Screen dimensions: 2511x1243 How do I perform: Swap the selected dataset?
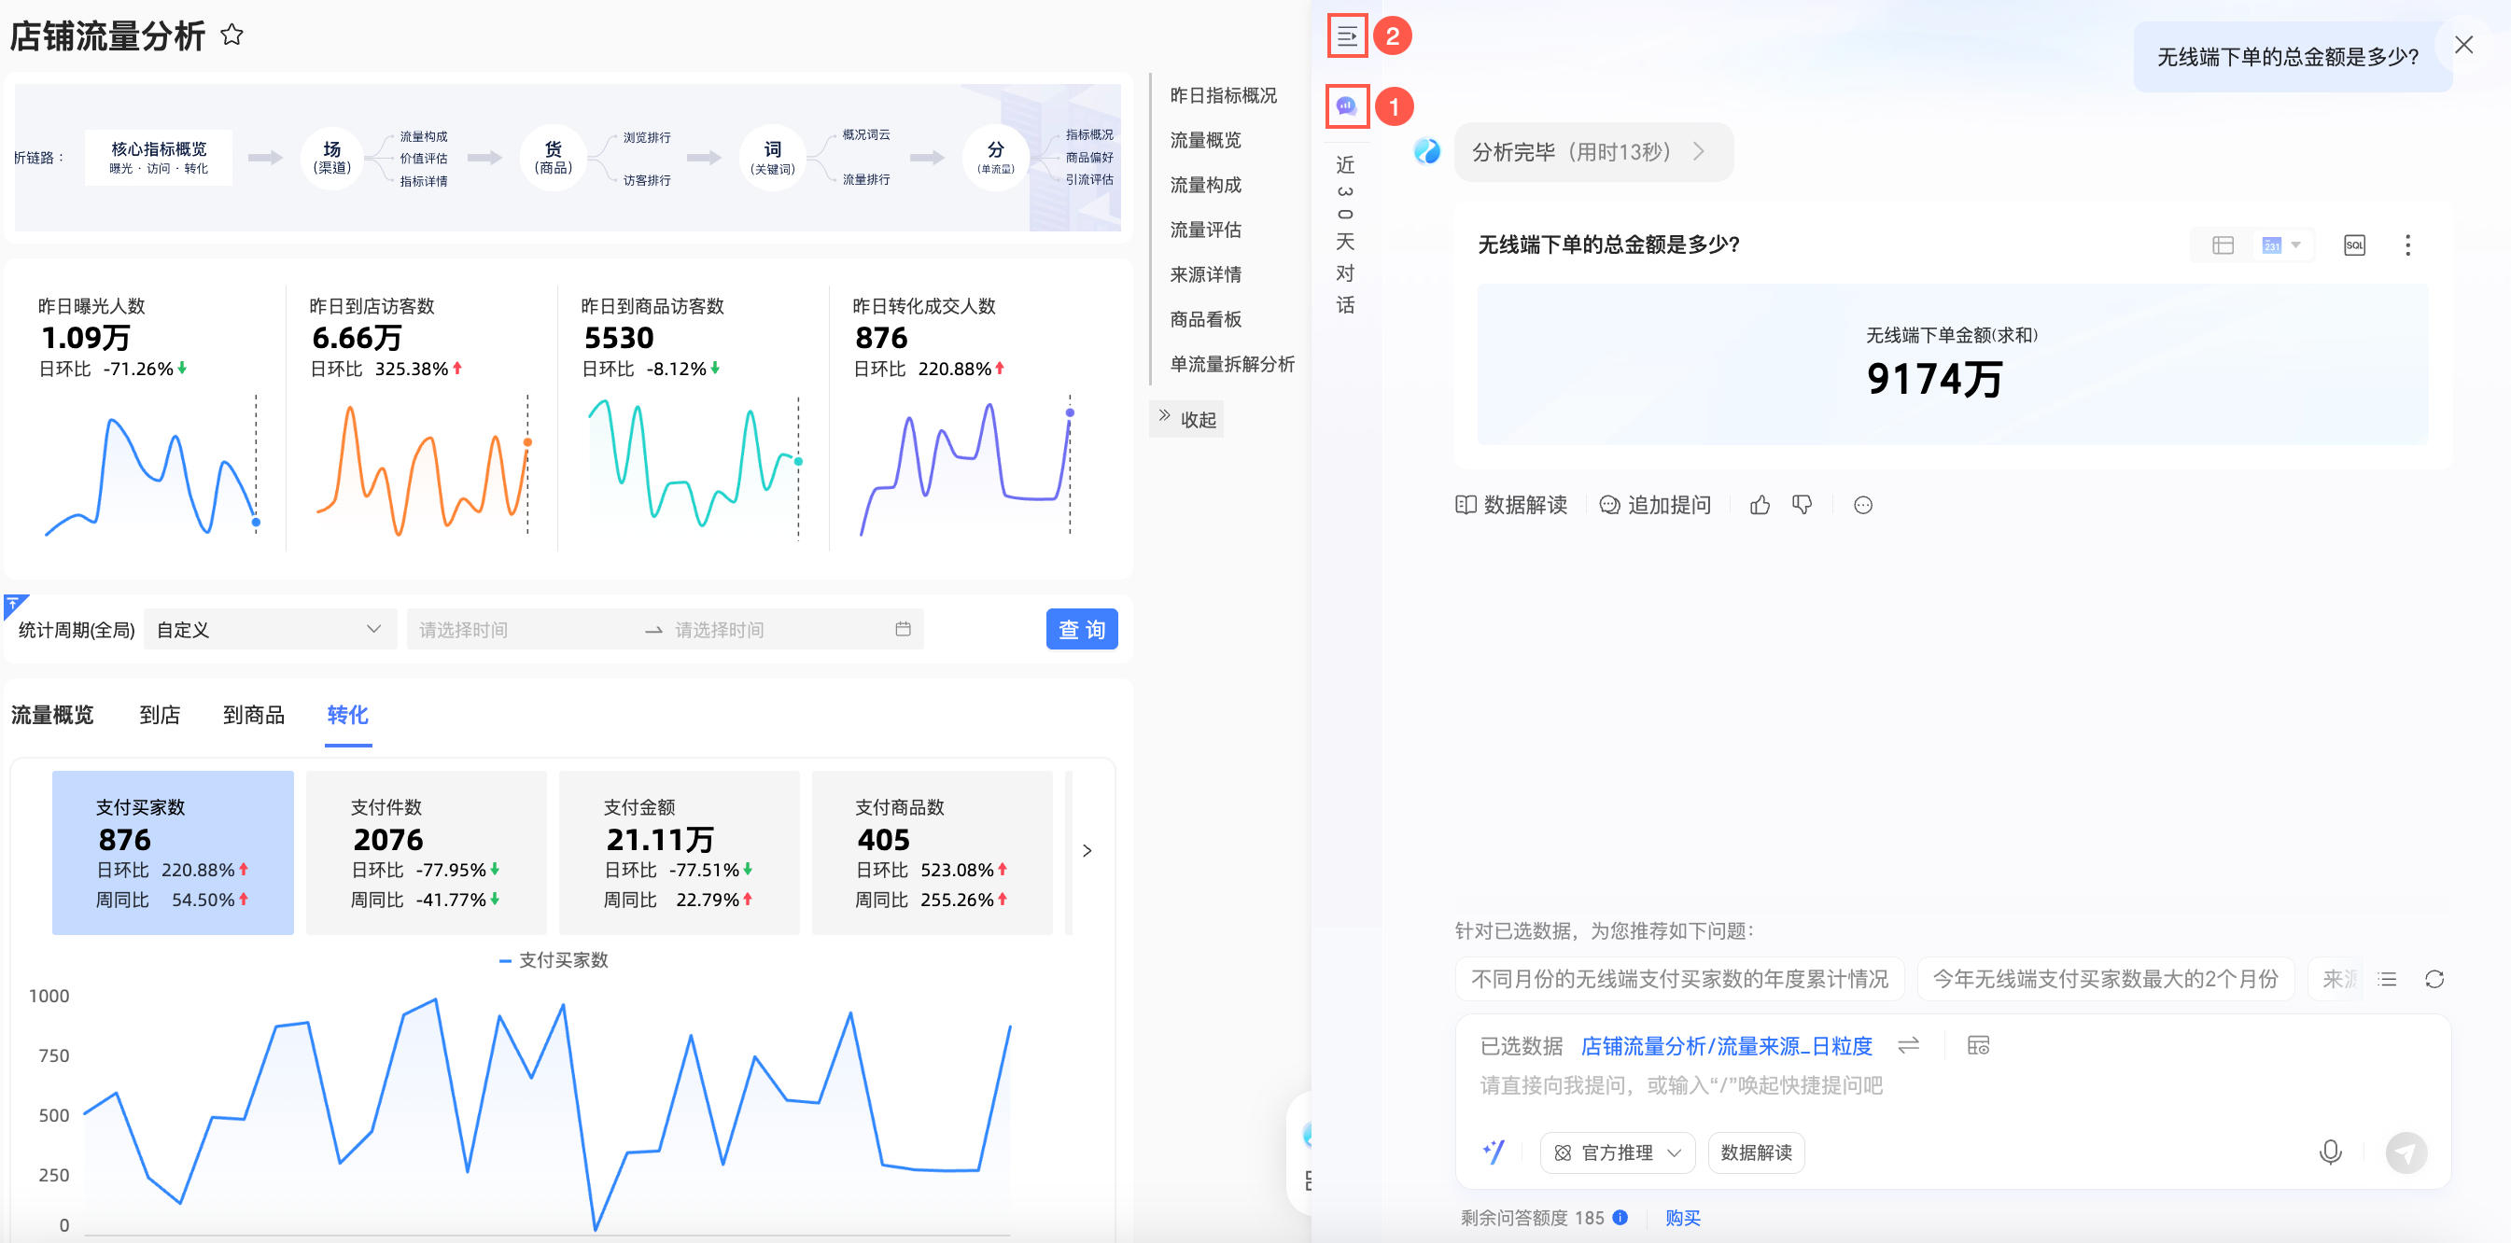pyautogui.click(x=1909, y=1045)
